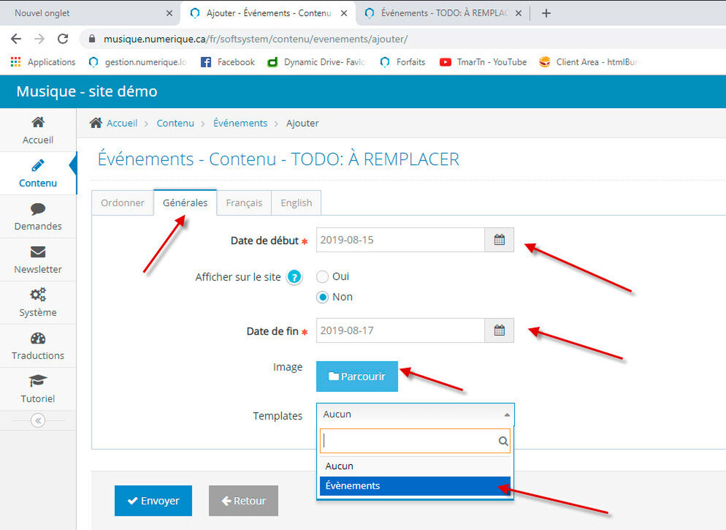Click the home icon in the breadcrumb

[96, 123]
